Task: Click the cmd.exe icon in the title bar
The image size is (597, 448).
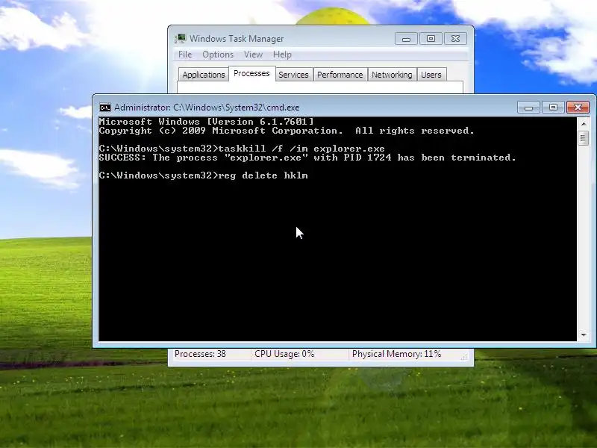Action: pos(105,108)
